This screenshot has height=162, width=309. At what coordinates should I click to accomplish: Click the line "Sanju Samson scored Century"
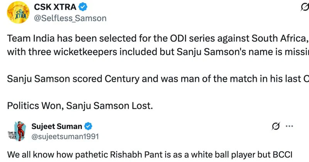coord(154,79)
